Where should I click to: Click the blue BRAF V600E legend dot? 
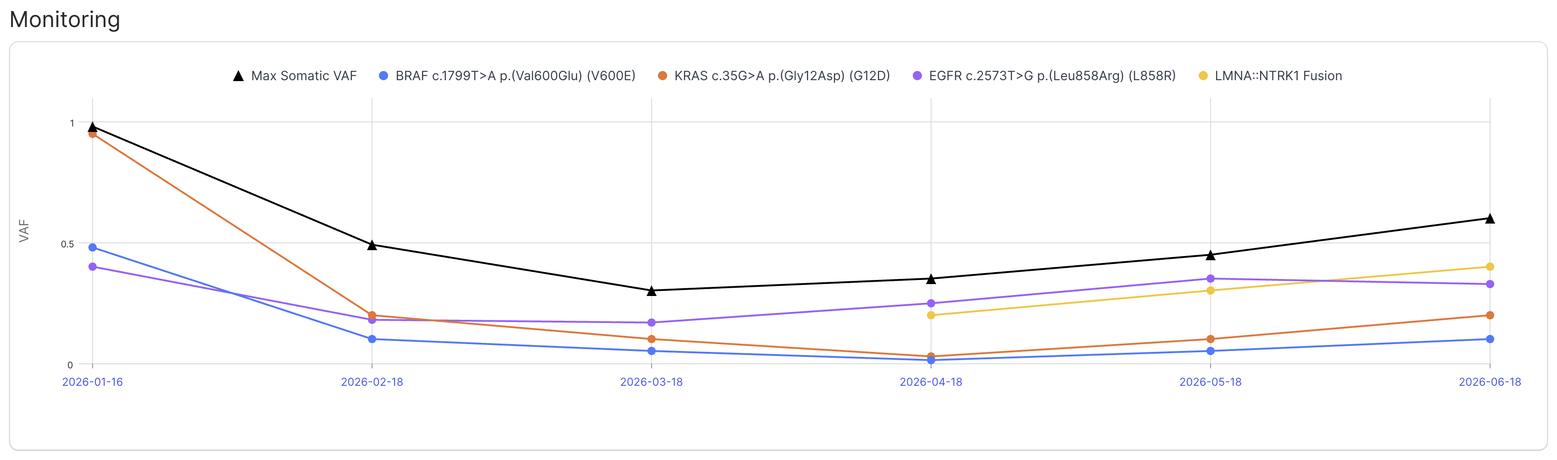click(383, 76)
